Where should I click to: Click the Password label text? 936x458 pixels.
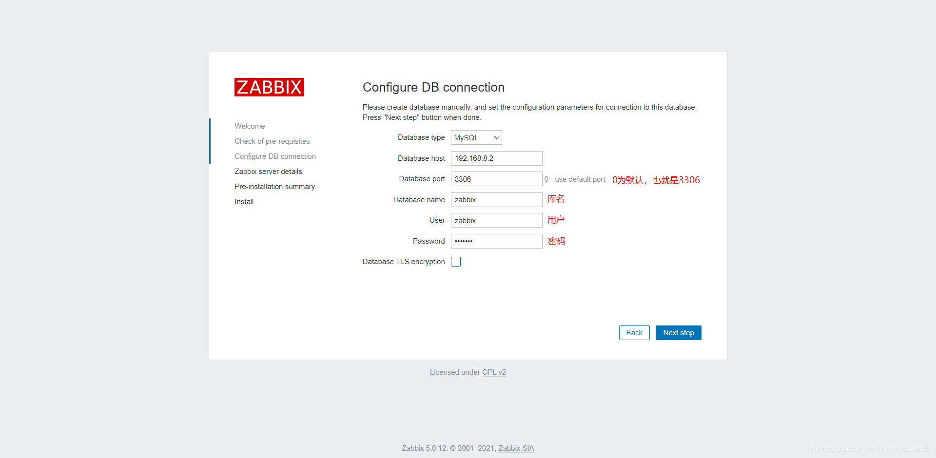point(429,241)
